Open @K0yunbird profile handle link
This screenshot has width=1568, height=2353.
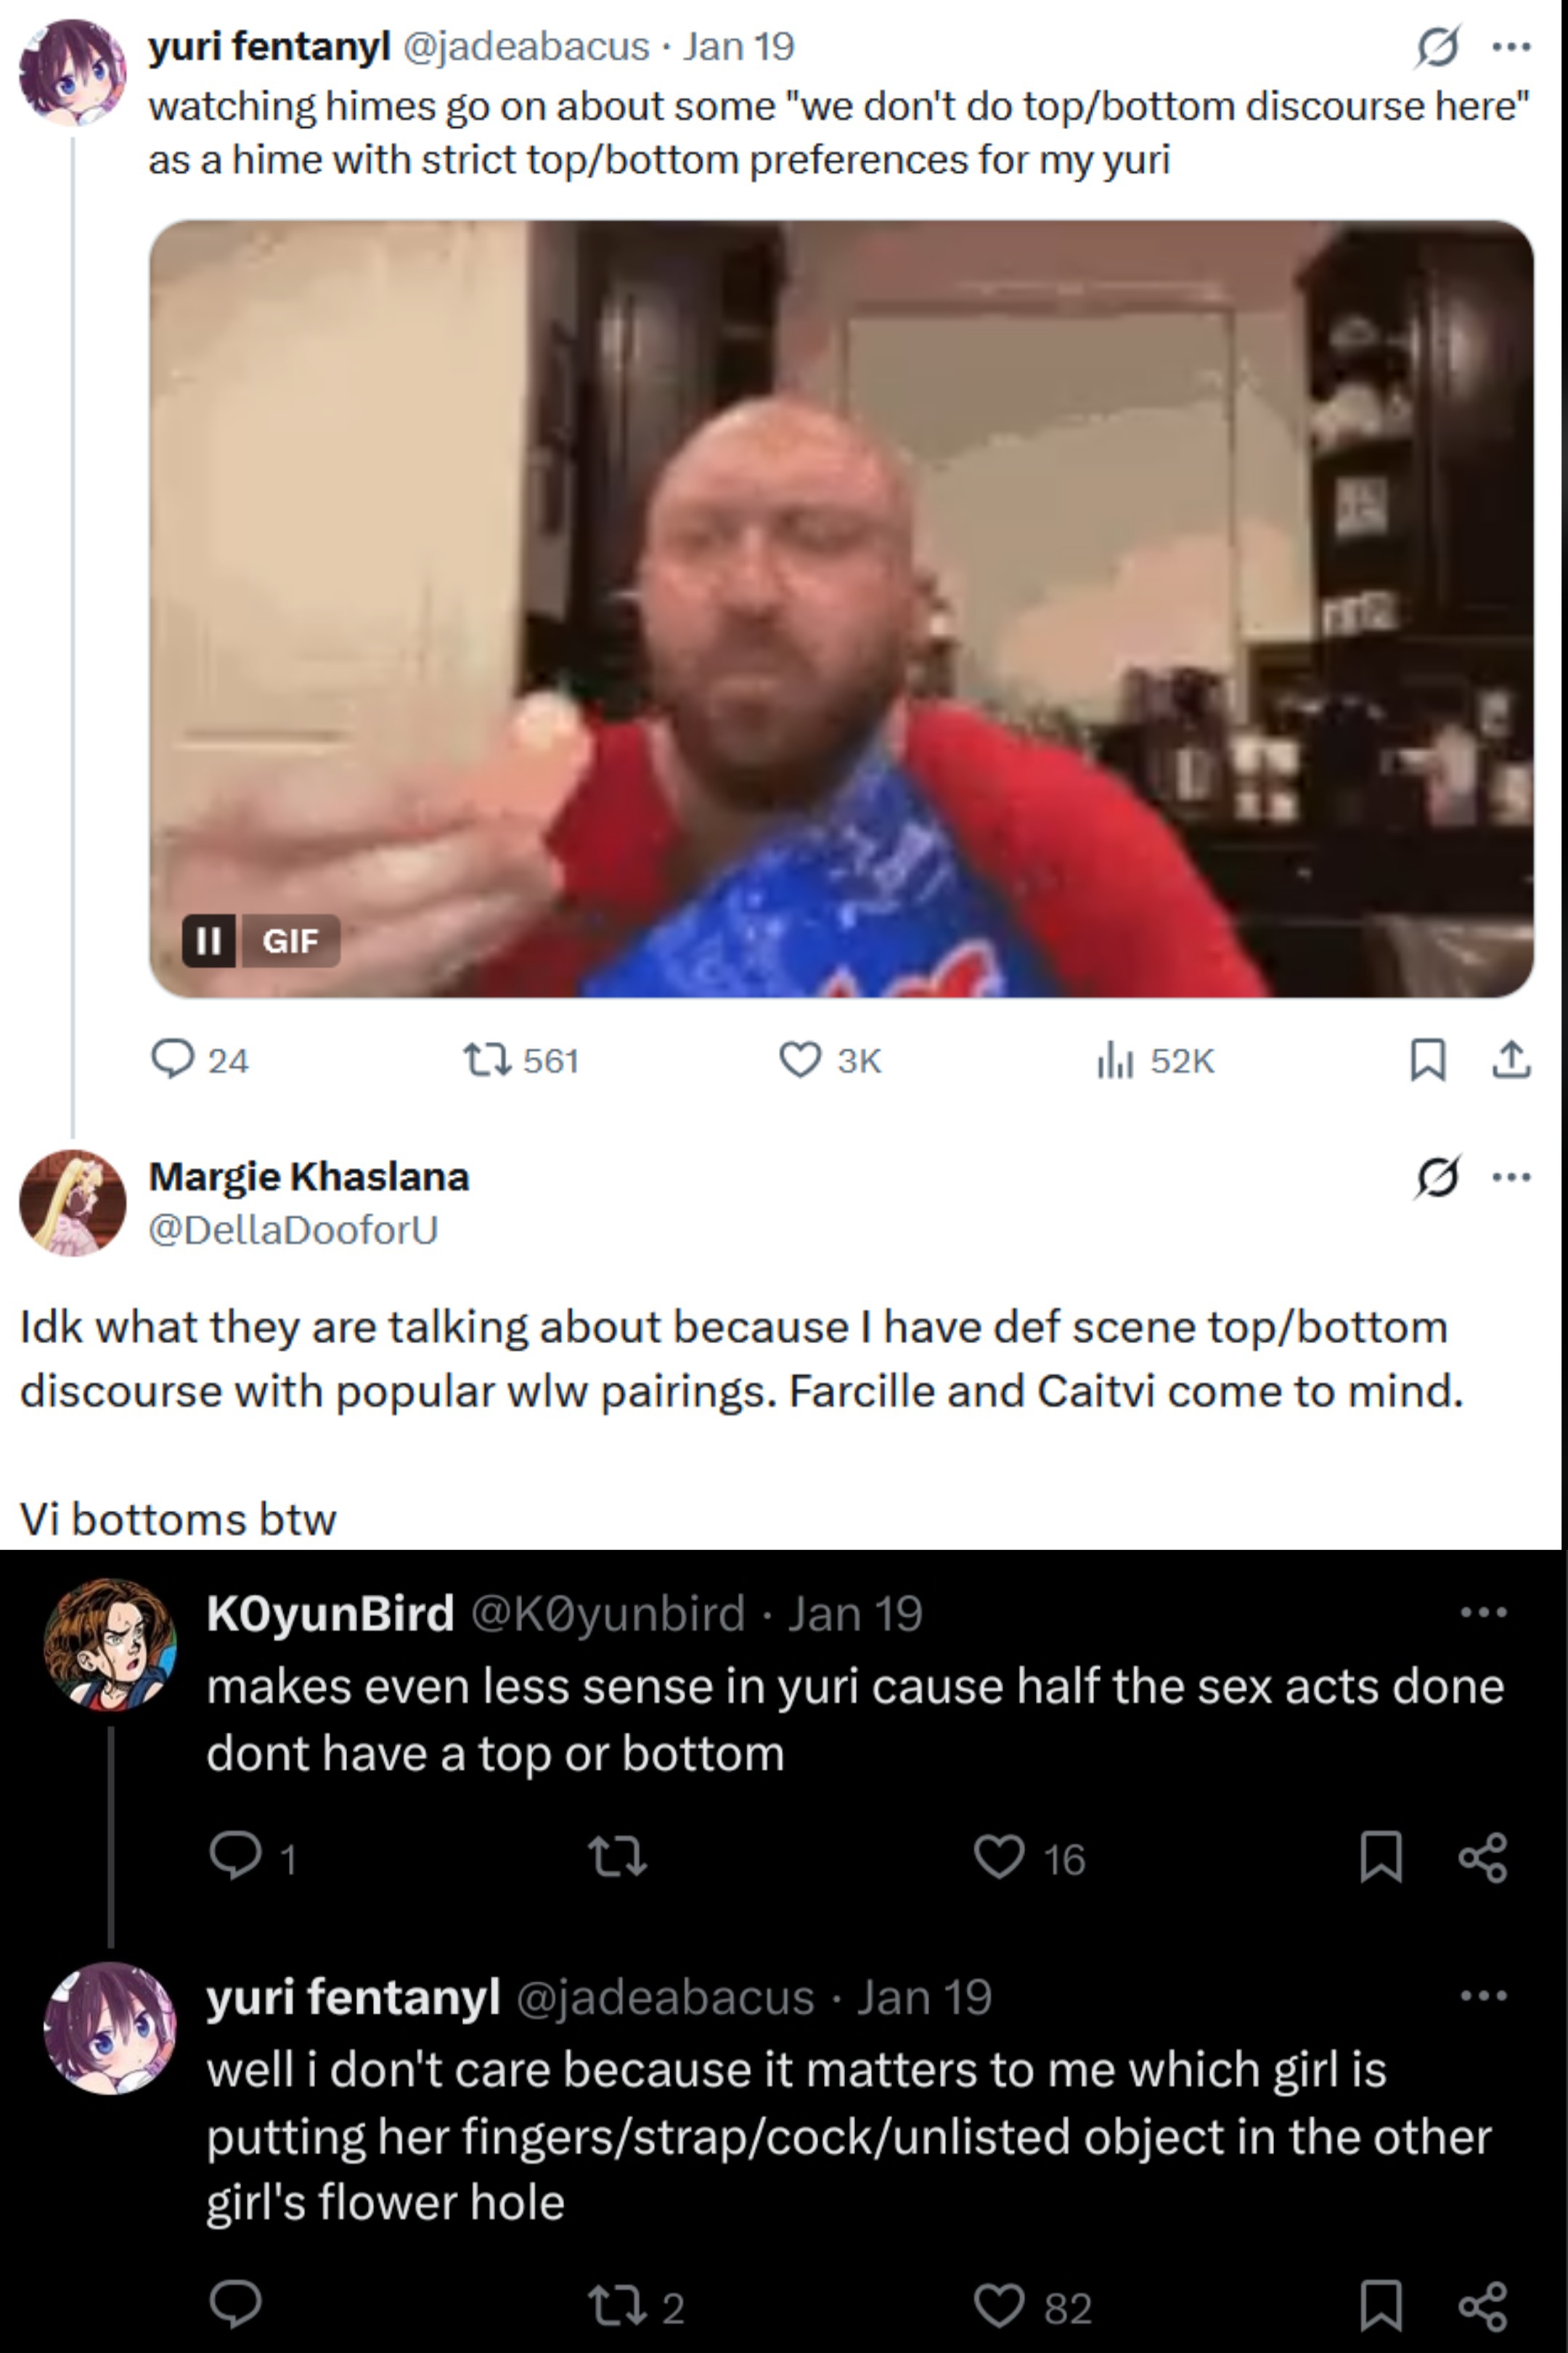[x=607, y=1613]
